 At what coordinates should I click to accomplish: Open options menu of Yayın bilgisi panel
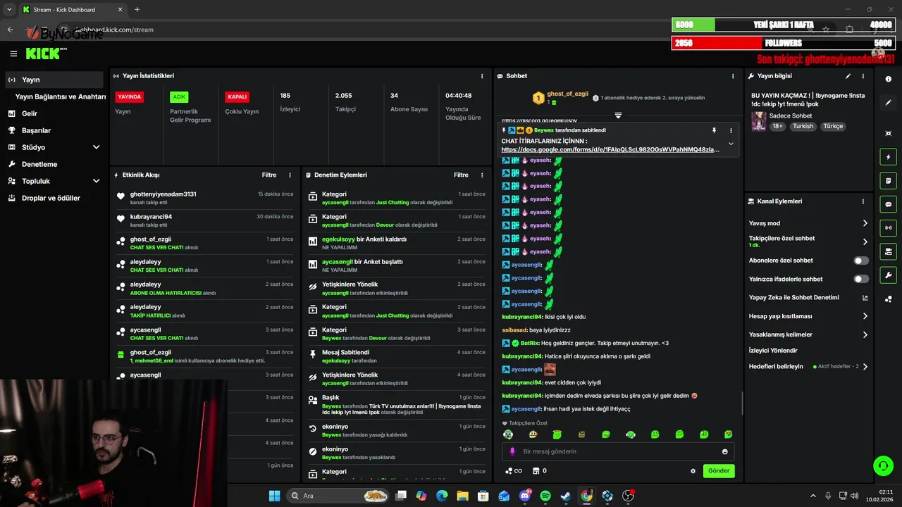click(x=863, y=76)
